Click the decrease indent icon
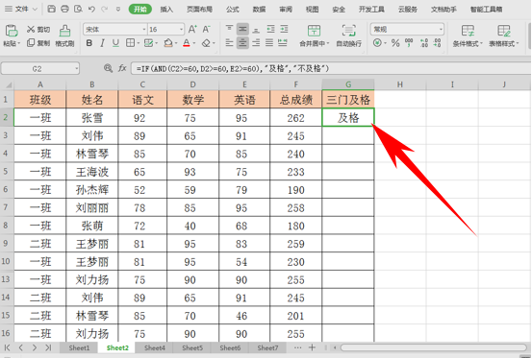The width and height of the screenshot is (532, 358). (270, 30)
